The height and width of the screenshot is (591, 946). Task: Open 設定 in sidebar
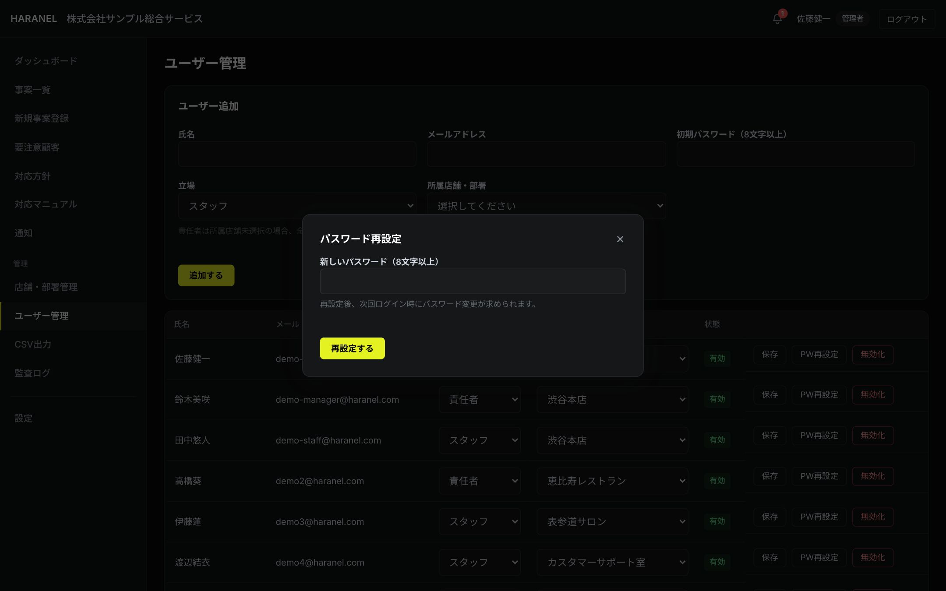[x=23, y=418]
